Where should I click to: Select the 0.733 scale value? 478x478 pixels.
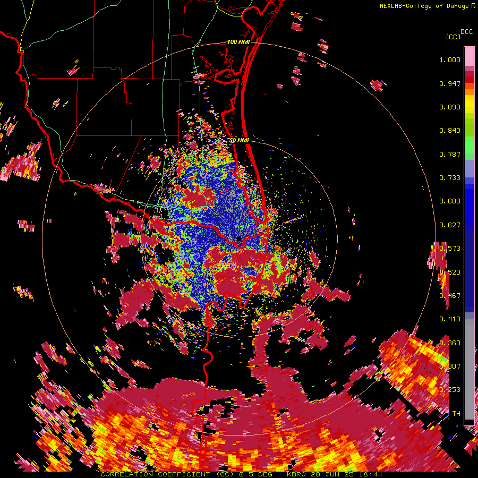tap(450, 178)
